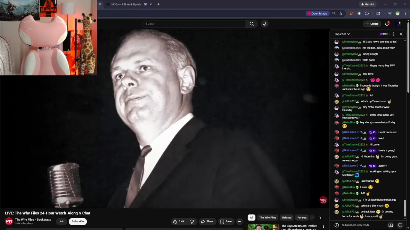Click the tab search icon in the toolbar
This screenshot has width=410, height=230.
pyautogui.click(x=378, y=13)
